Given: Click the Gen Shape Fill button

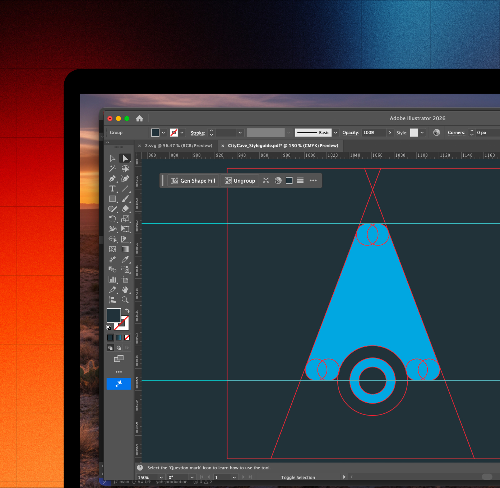Looking at the screenshot, I should pos(193,180).
